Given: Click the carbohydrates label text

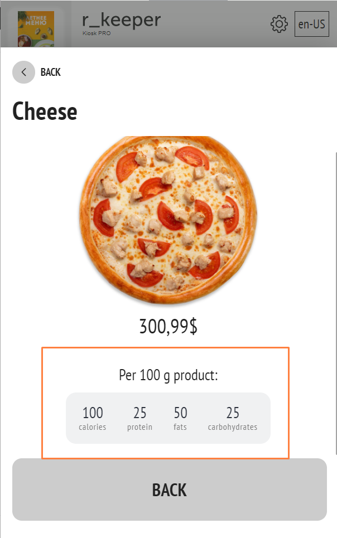Looking at the screenshot, I should tap(233, 427).
